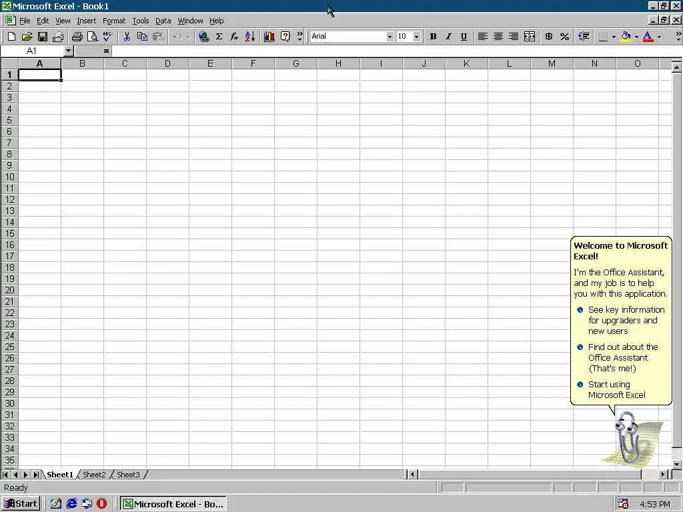Create a new workbook with New icon
The width and height of the screenshot is (683, 512).
point(12,37)
